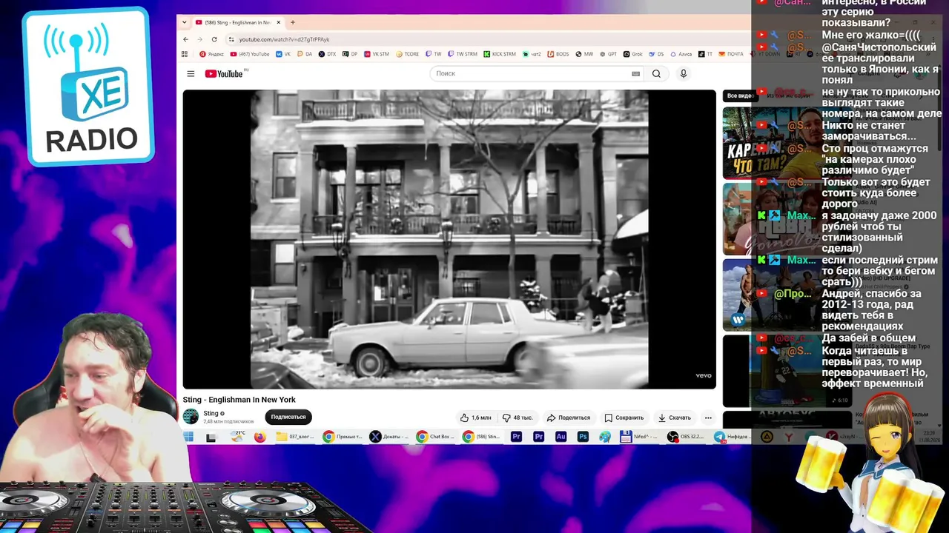Open Telegram from the taskbar

731,437
